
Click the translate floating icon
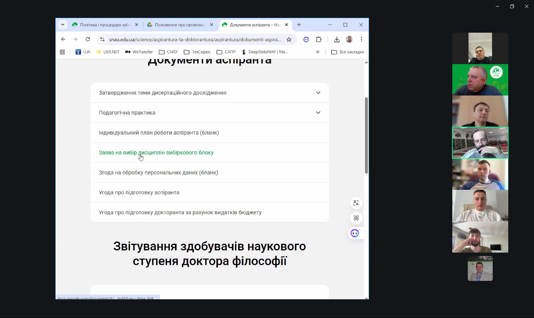356,203
